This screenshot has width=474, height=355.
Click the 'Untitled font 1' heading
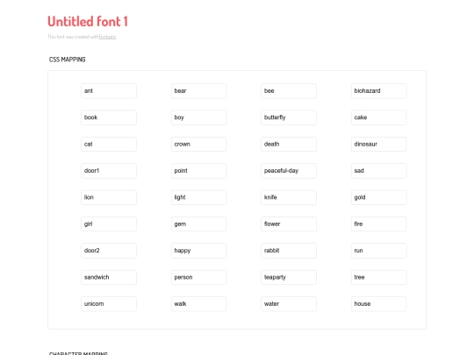click(88, 21)
